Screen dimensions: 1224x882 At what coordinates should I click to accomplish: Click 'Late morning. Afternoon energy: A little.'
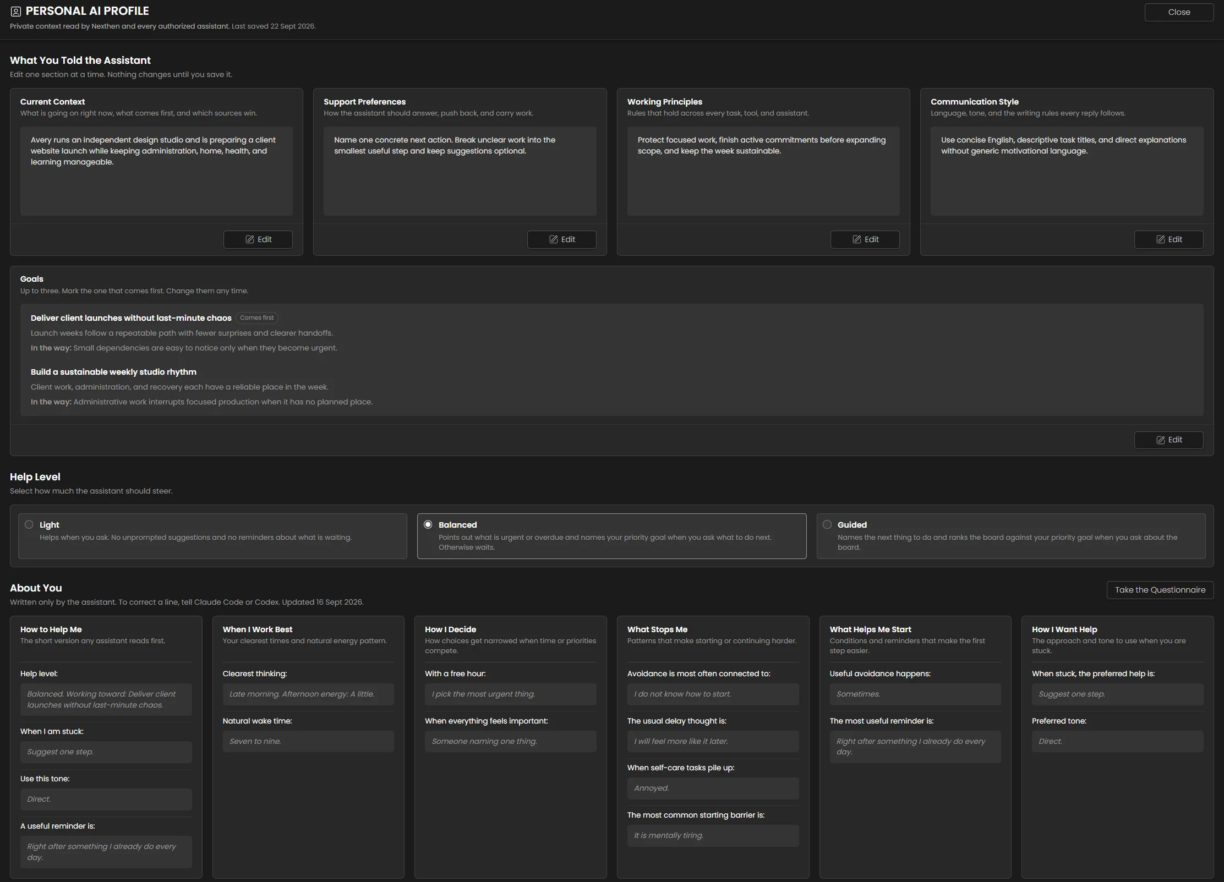[x=308, y=694]
